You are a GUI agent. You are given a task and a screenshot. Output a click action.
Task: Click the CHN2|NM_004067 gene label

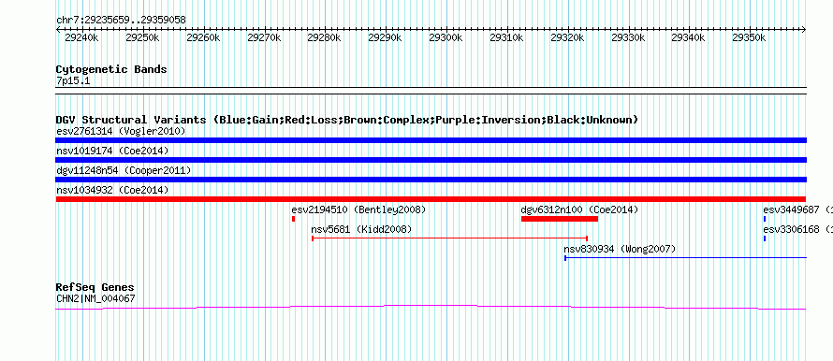(x=95, y=299)
